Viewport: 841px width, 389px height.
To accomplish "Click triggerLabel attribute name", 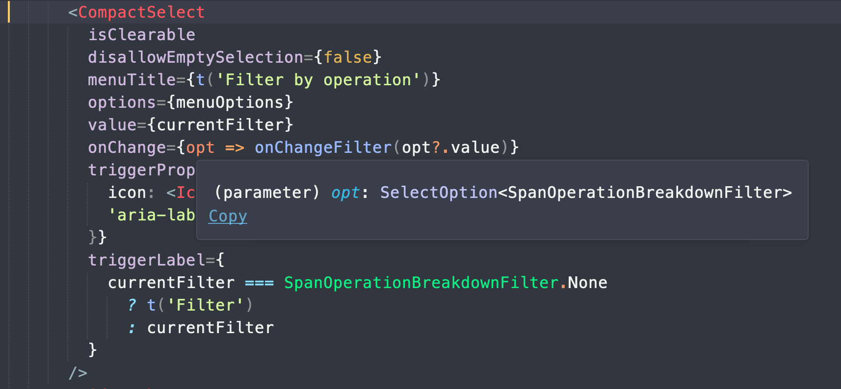I will (146, 260).
